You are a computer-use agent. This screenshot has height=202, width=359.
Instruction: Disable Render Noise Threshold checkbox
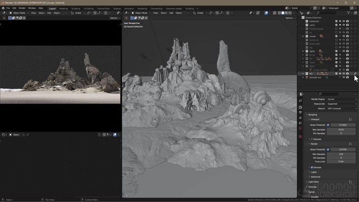[328, 150]
